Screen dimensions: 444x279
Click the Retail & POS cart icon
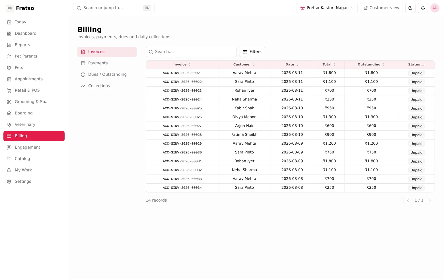9,91
